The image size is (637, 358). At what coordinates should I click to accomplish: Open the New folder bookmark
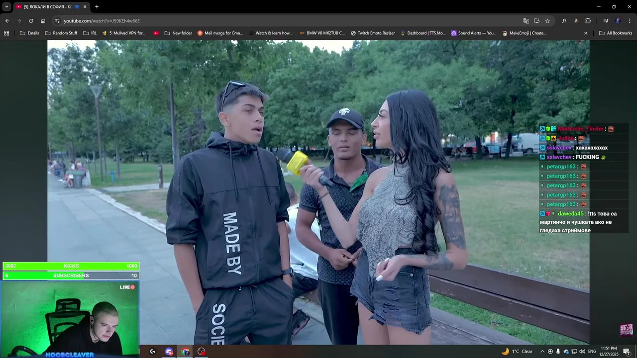[x=178, y=33]
